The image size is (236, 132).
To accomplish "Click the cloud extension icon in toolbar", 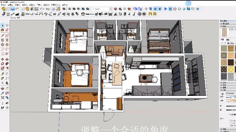I will click(135, 9).
